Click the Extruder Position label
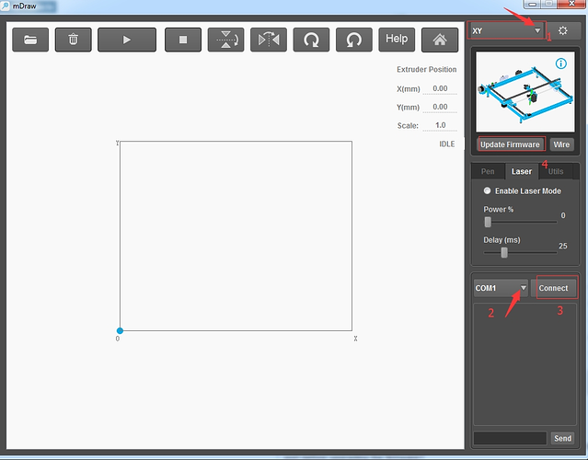This screenshot has height=460, width=588. coord(427,69)
